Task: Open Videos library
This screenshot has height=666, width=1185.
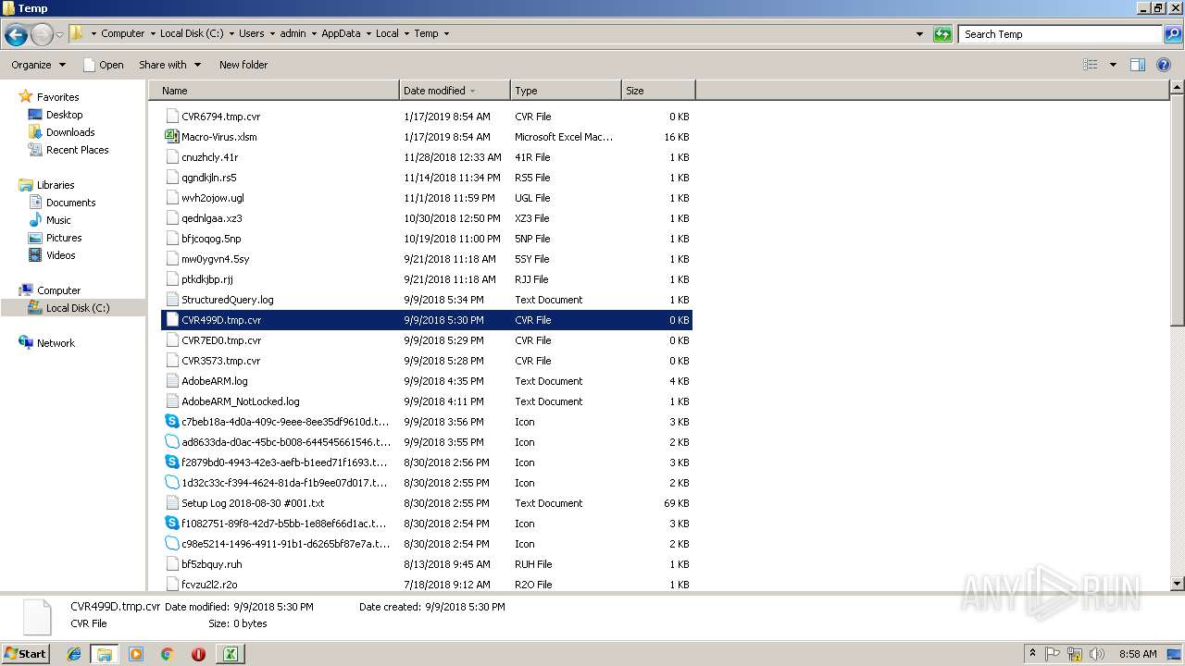Action: [x=60, y=255]
